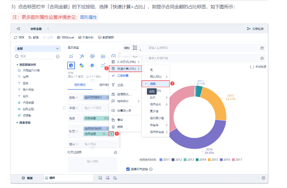Viewport: 287px width, 188px height.
Task: Uncheck the 查看所有数据 checkbox
Action: pyautogui.click(x=128, y=169)
